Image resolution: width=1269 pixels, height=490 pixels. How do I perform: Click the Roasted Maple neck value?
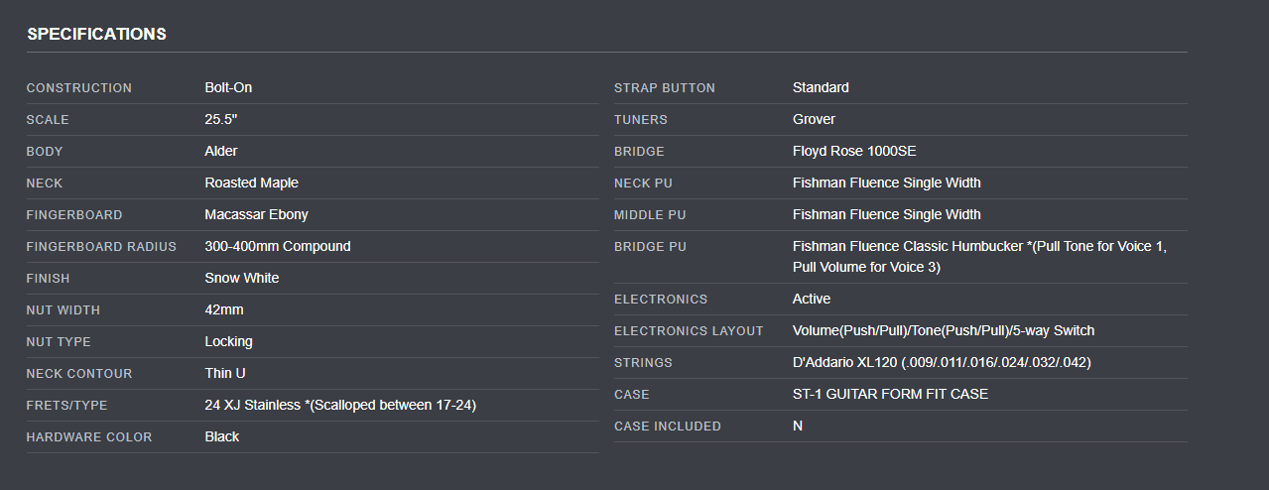[251, 183]
